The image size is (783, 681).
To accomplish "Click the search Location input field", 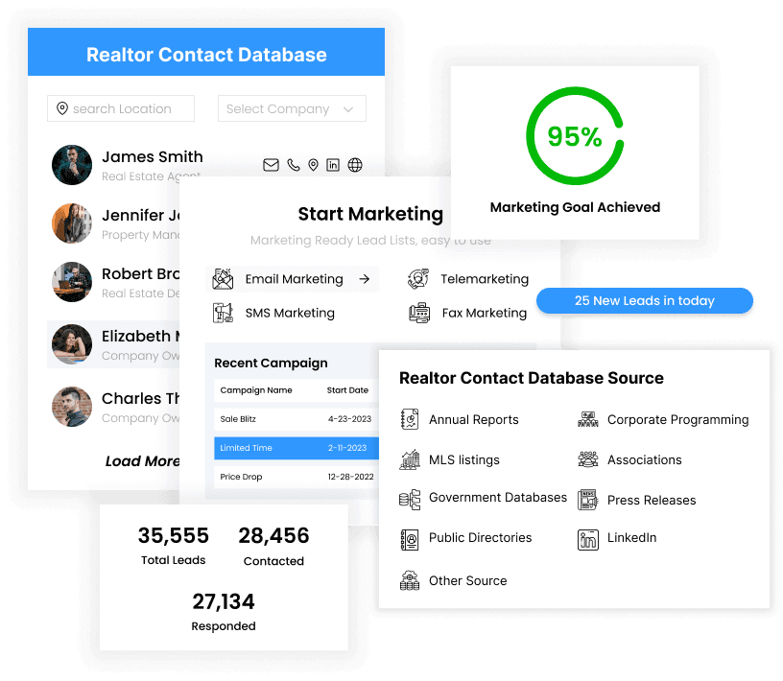I will point(121,108).
